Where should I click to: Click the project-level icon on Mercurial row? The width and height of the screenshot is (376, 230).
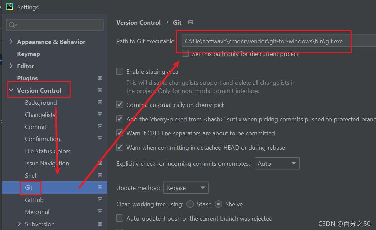pyautogui.click(x=100, y=211)
